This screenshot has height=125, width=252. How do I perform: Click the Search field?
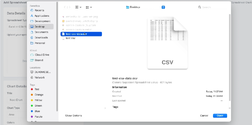(x=212, y=7)
